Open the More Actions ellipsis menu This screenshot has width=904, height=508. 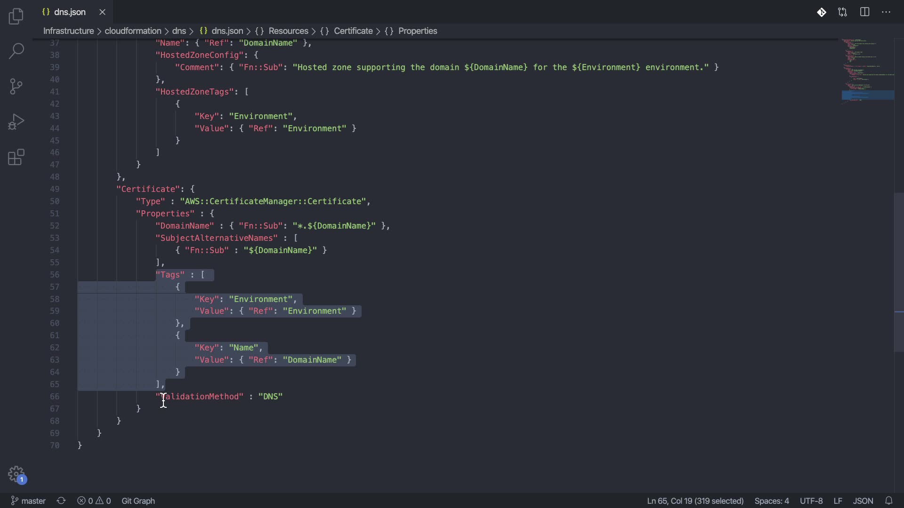point(886,12)
